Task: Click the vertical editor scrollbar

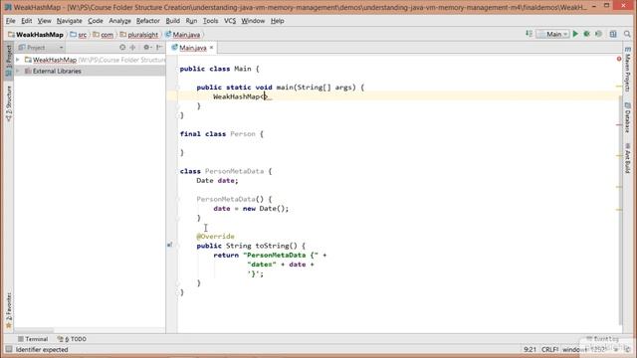Action: (x=620, y=209)
